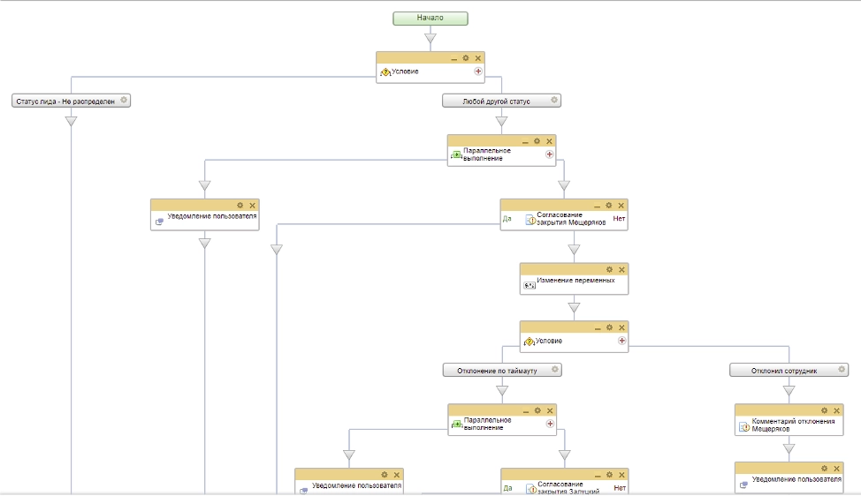Delete the Согласование закрытия Мещеряков block
The width and height of the screenshot is (861, 496).
621,204
